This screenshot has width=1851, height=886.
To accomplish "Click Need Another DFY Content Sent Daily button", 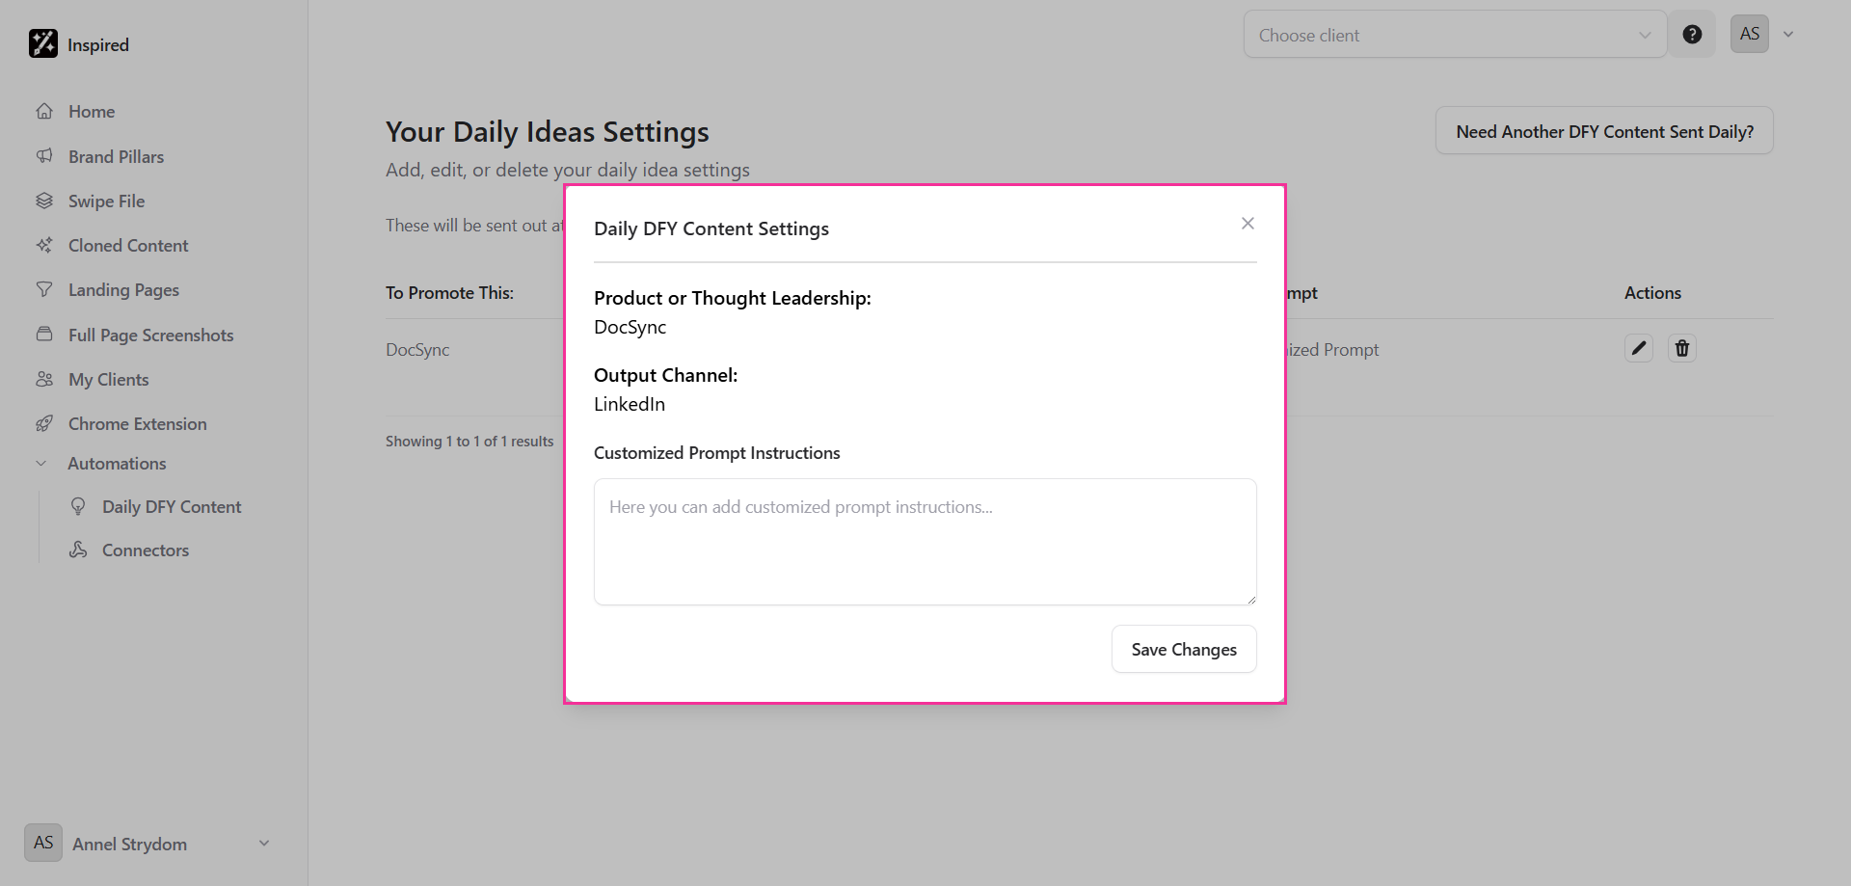I will [x=1604, y=131].
